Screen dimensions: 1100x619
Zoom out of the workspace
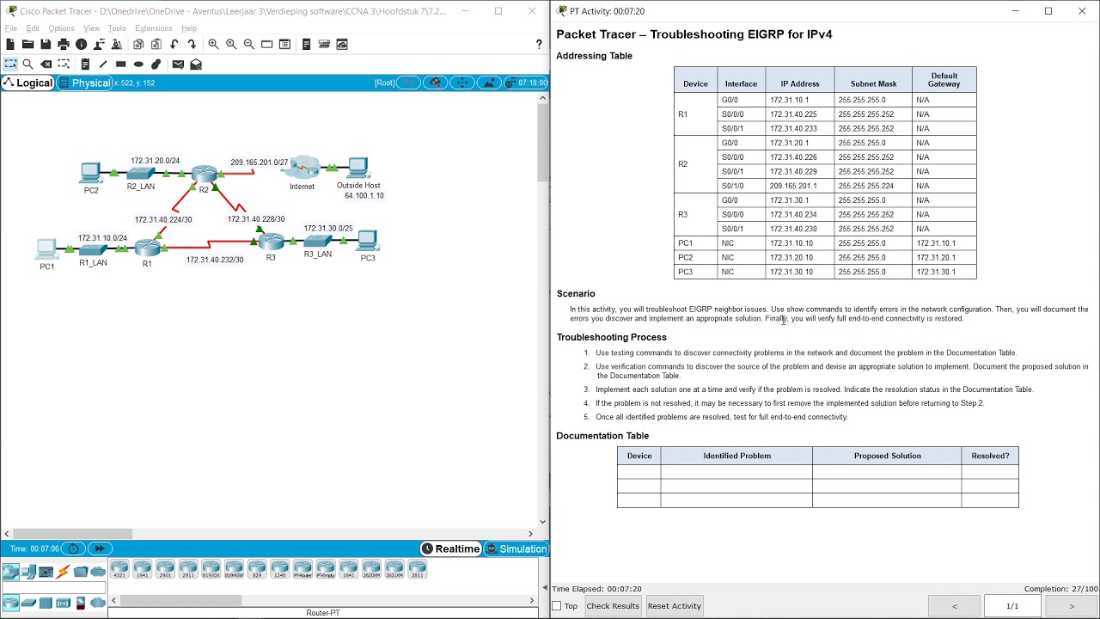point(249,44)
